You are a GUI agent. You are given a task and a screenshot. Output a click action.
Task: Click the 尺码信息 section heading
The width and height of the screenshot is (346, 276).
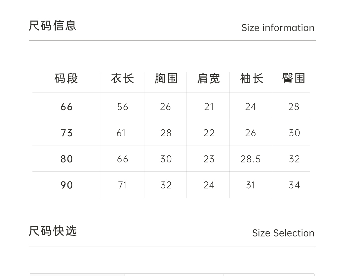(52, 26)
